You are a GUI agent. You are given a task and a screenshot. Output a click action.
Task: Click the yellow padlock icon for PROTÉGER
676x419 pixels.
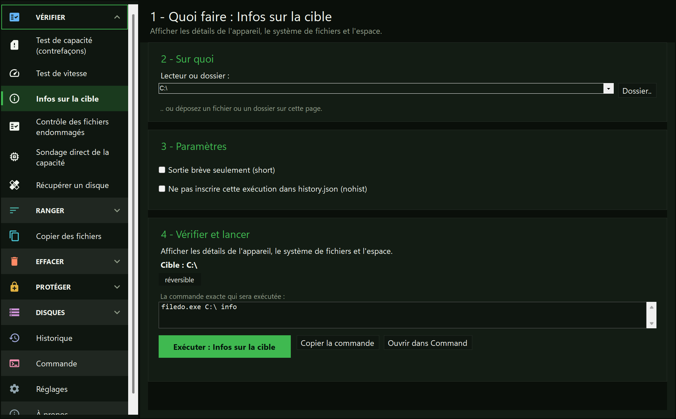pos(14,287)
